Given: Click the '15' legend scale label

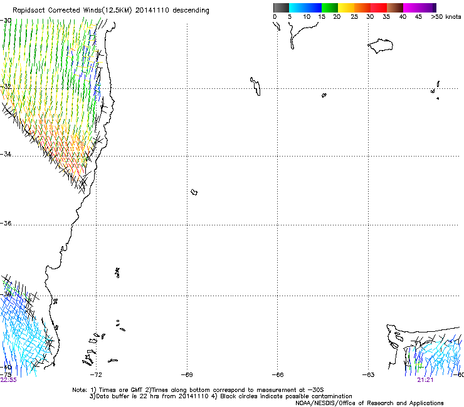Looking at the screenshot, I should click(322, 17).
